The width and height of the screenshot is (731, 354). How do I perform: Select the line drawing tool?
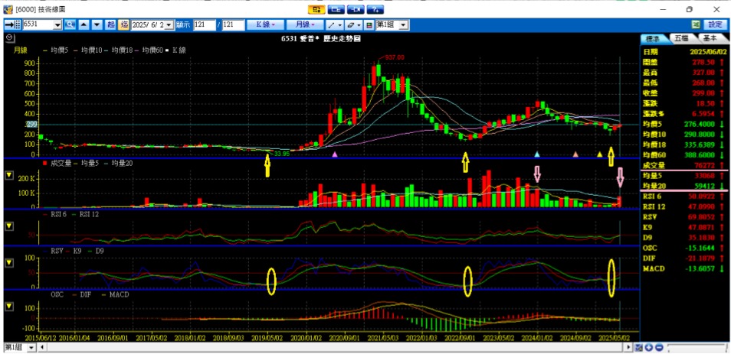point(332,24)
